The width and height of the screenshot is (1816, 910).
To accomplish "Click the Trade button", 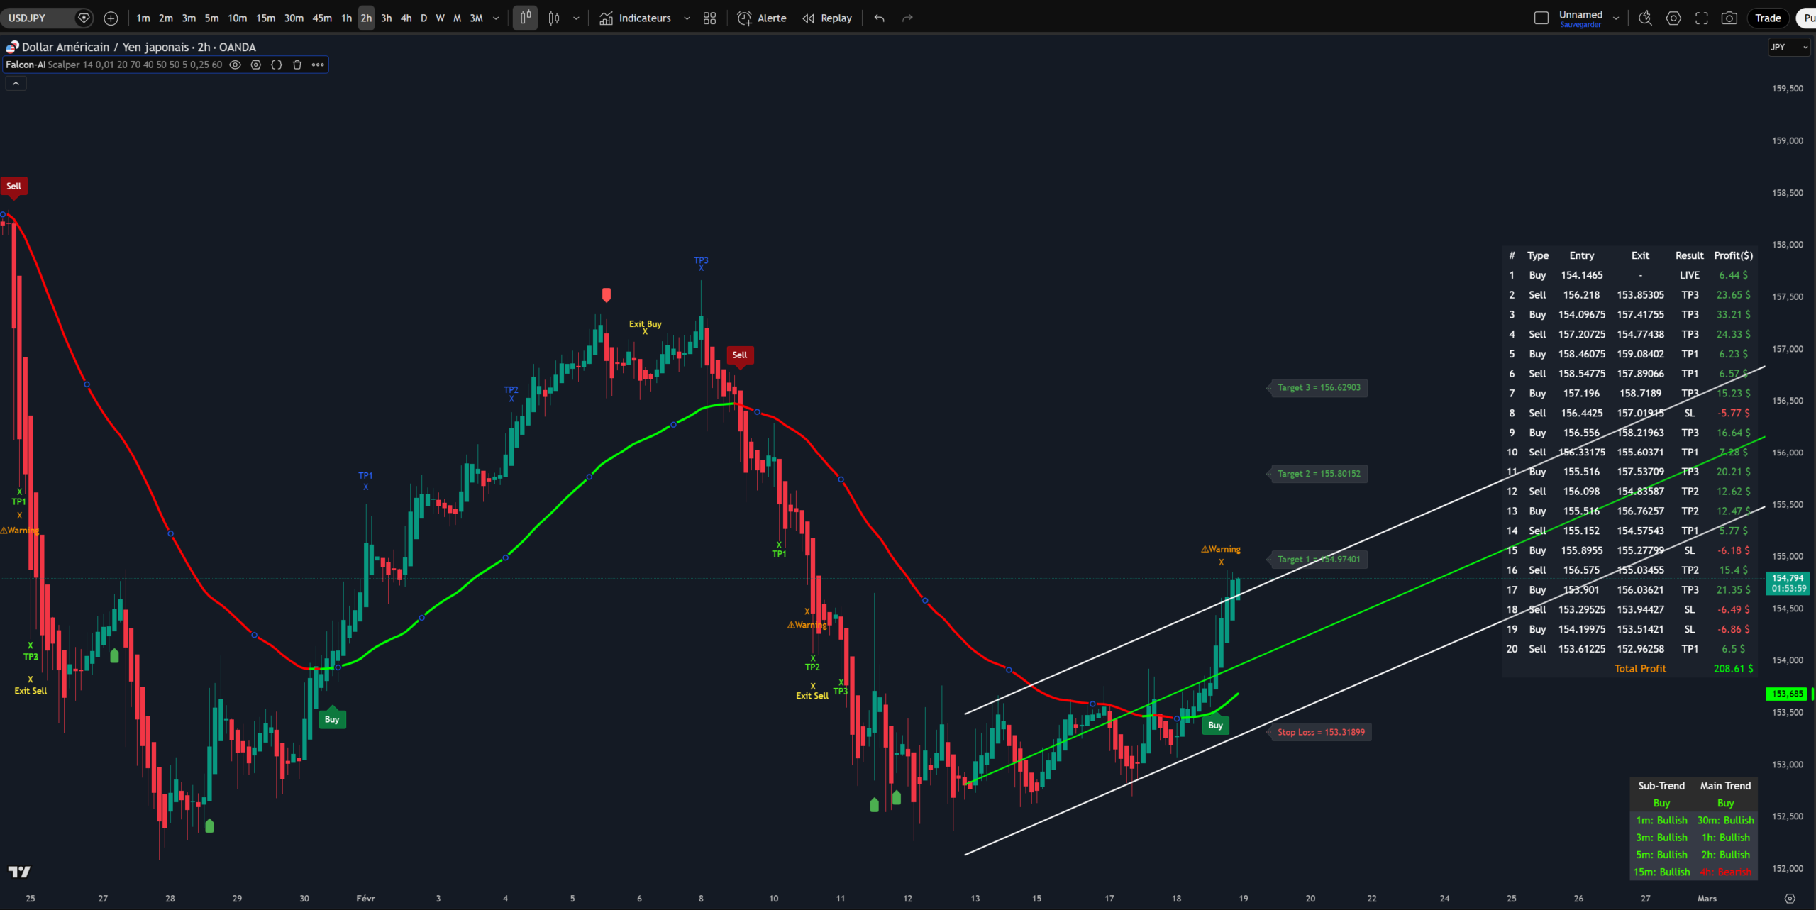I will coord(1768,18).
